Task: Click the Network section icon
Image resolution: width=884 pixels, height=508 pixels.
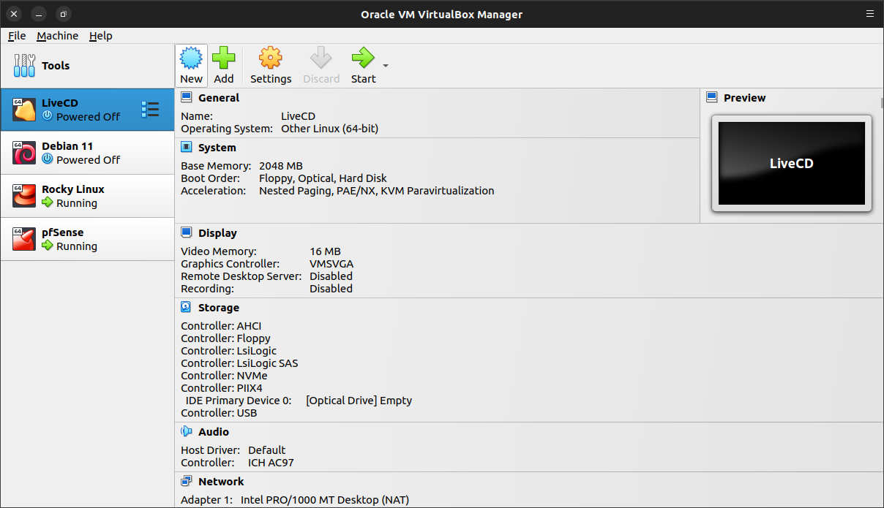Action: (x=187, y=481)
